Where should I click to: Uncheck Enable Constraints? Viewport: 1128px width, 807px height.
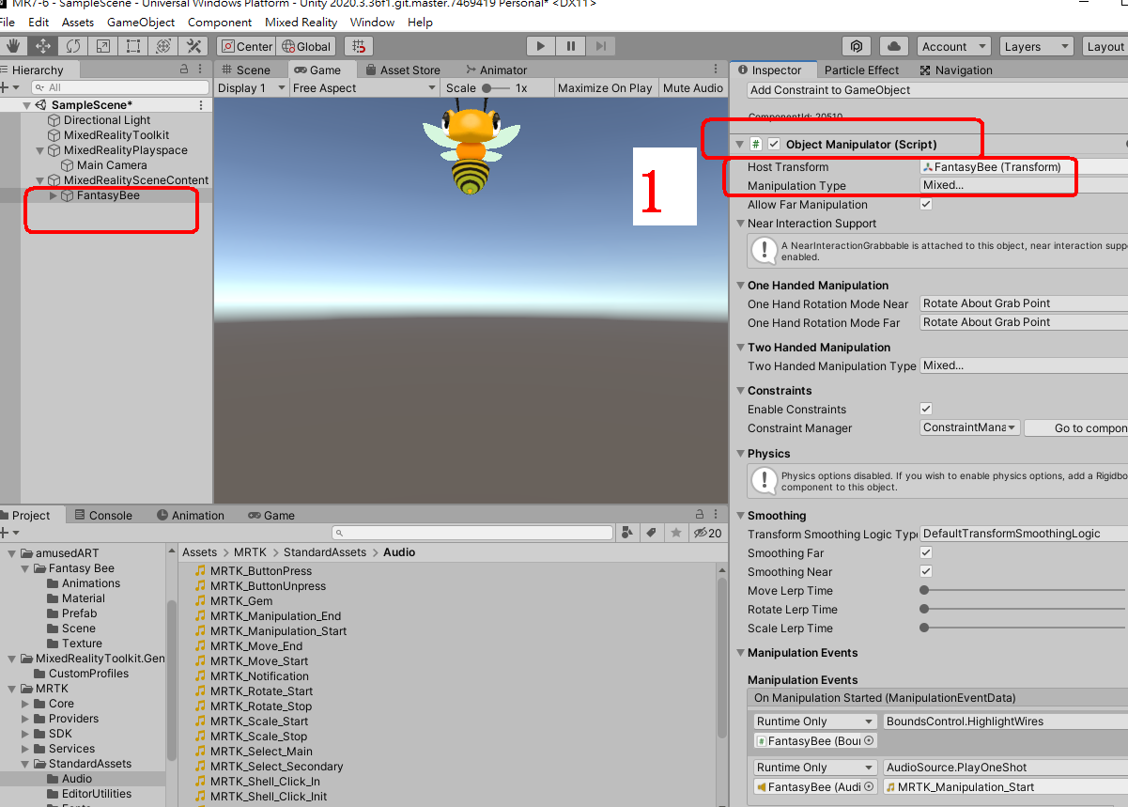[x=926, y=410]
